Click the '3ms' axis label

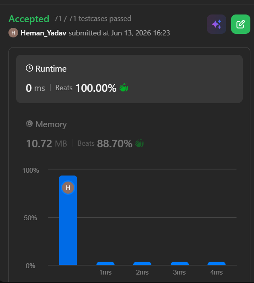click(x=180, y=272)
